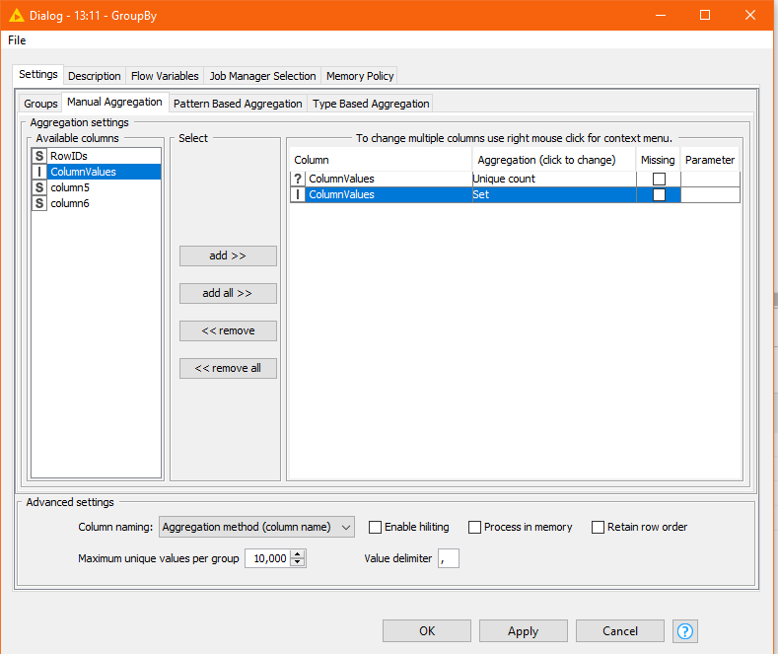Open the Memory Policy tab

pos(360,76)
